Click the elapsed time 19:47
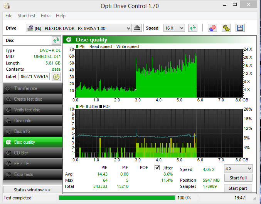The height and width of the screenshot is (204, 261). click(240, 198)
